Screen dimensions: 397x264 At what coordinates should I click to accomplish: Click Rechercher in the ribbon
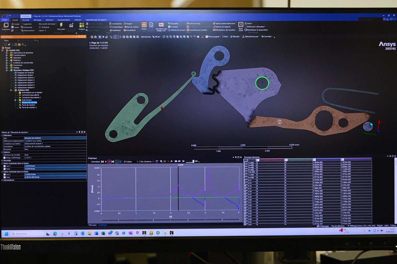[27, 27]
